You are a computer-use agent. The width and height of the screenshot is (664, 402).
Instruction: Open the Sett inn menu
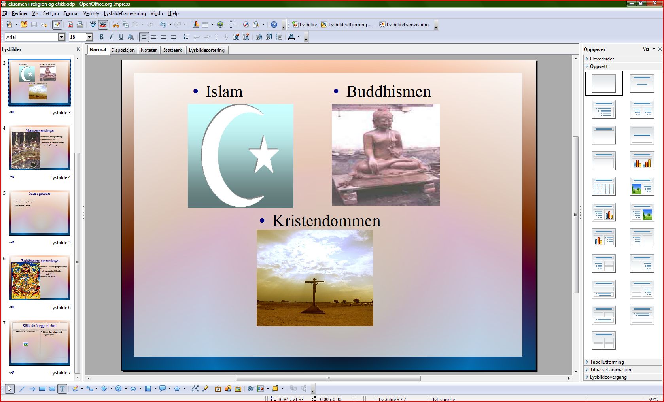click(51, 13)
